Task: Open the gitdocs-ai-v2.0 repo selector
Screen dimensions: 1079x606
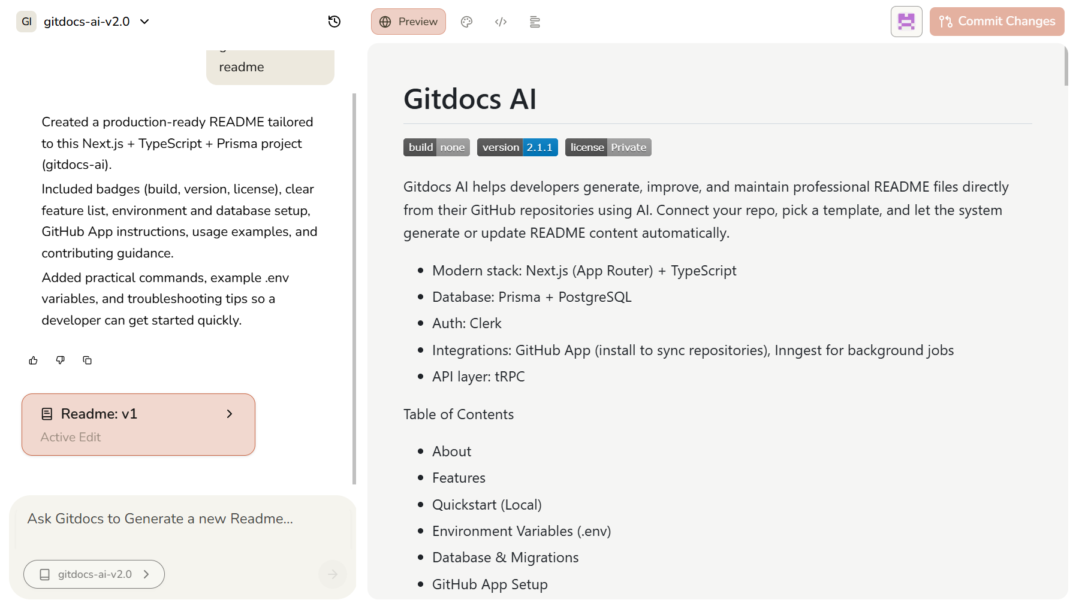Action: click(94, 574)
